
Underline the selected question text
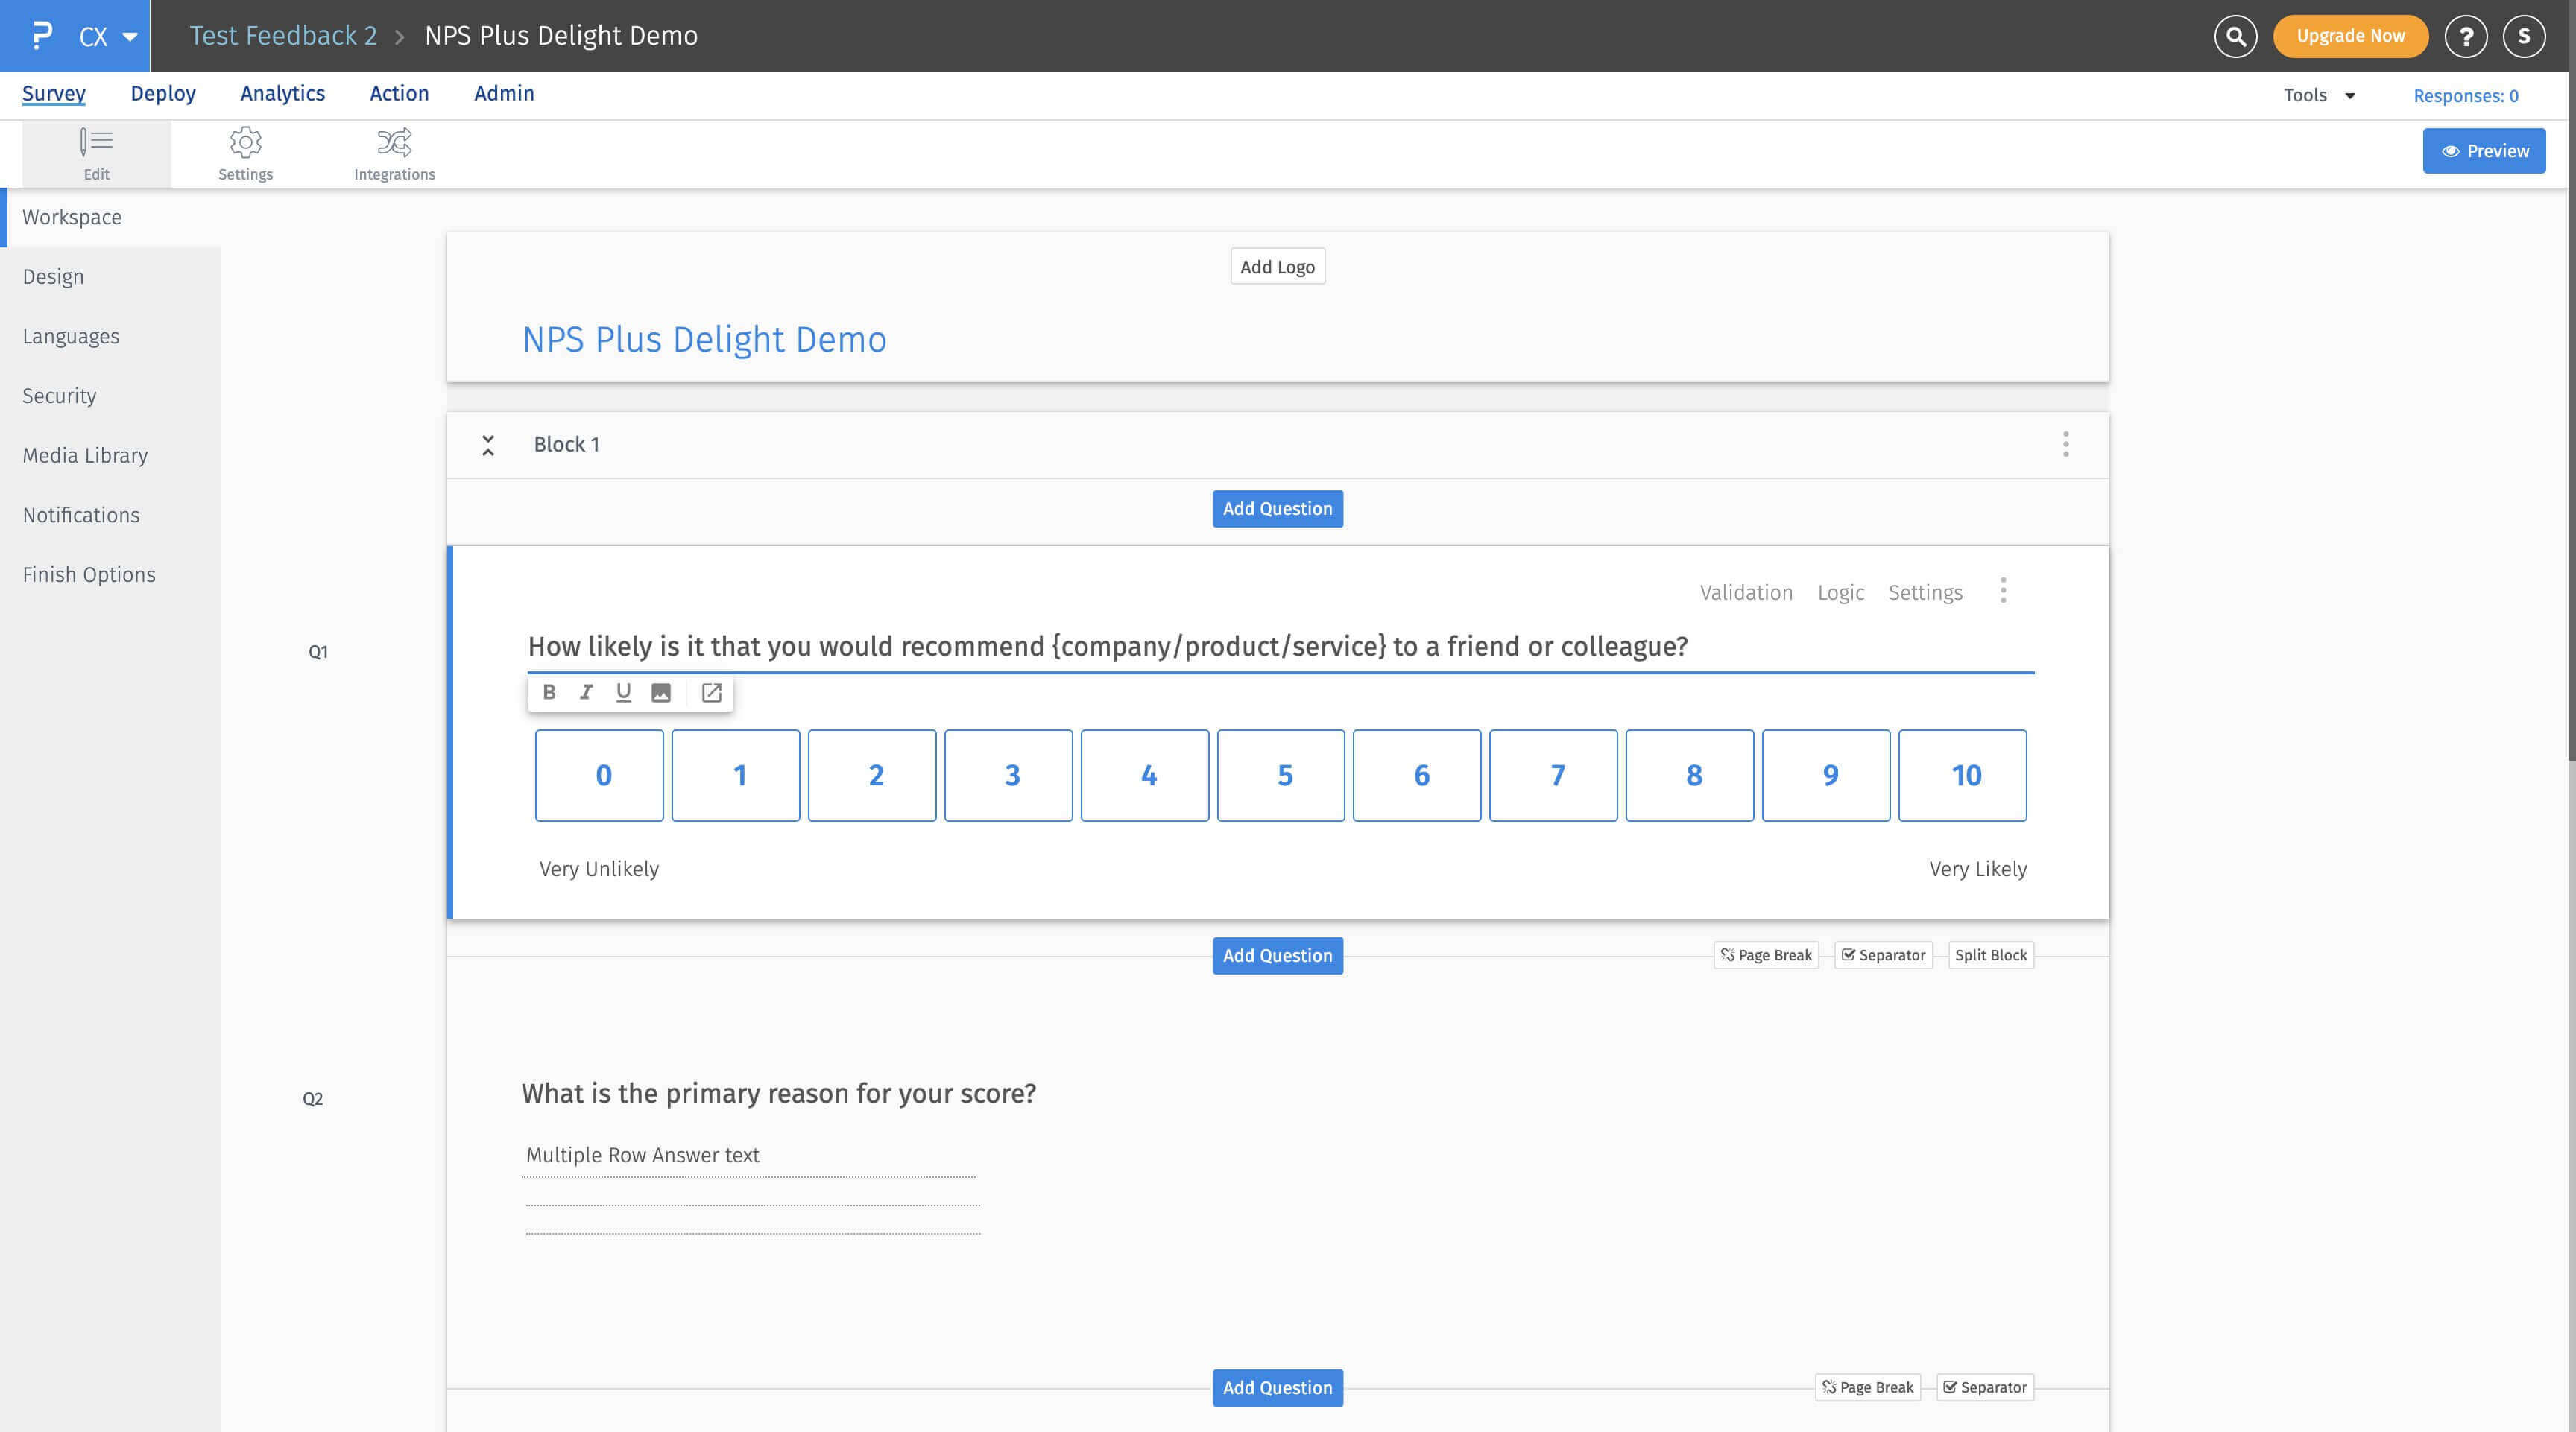coord(623,691)
